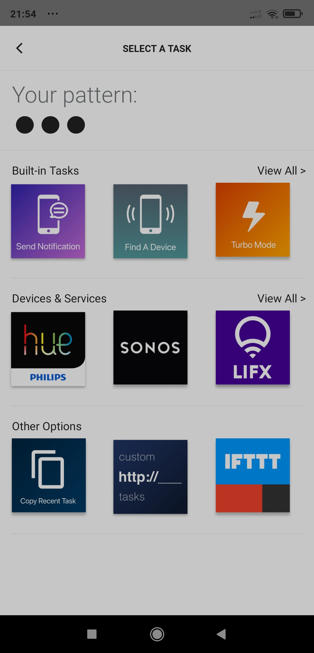Screen dimensions: 314x653
Task: Select the Turbo Mode tile
Action: tap(253, 220)
